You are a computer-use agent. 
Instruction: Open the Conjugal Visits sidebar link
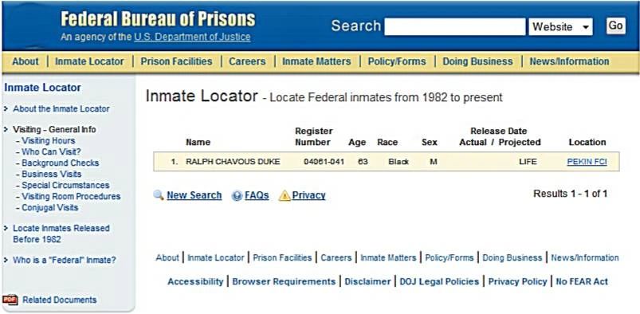click(x=49, y=207)
